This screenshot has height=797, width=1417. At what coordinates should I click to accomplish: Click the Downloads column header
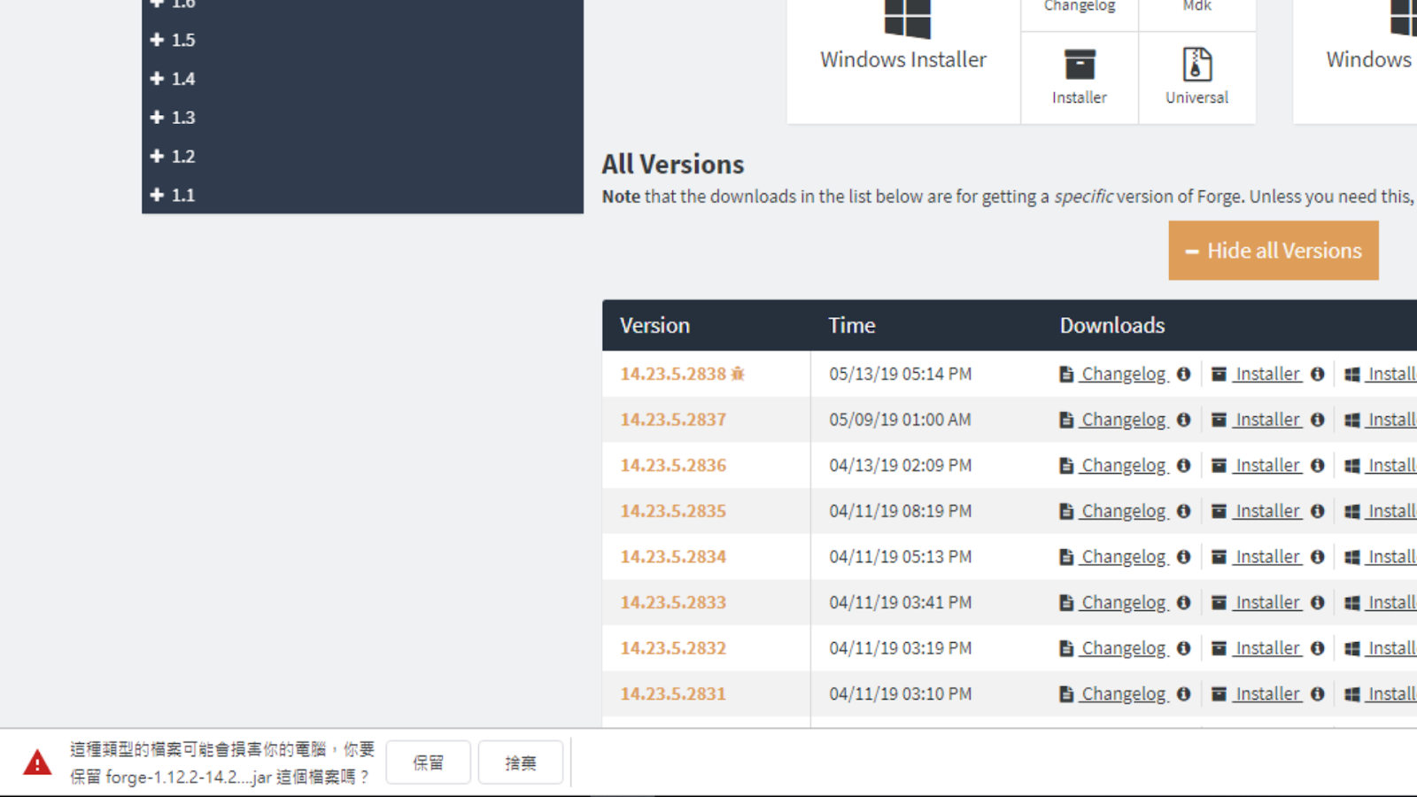[x=1112, y=326]
